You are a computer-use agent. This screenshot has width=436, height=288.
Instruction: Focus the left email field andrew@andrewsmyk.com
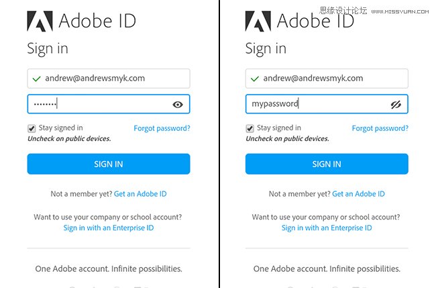109,79
